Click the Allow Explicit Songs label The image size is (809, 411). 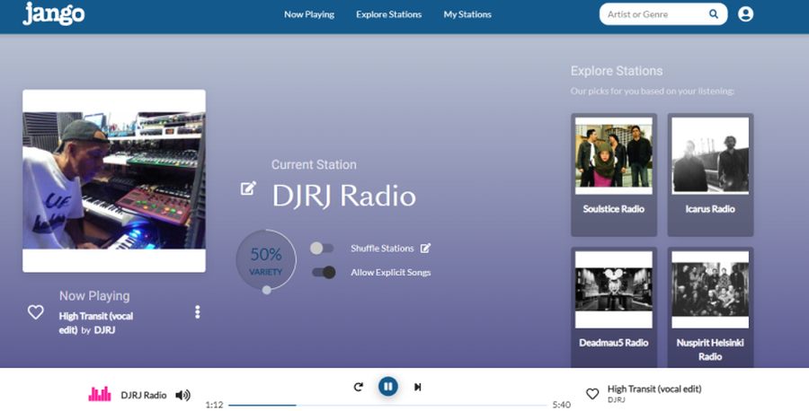391,273
